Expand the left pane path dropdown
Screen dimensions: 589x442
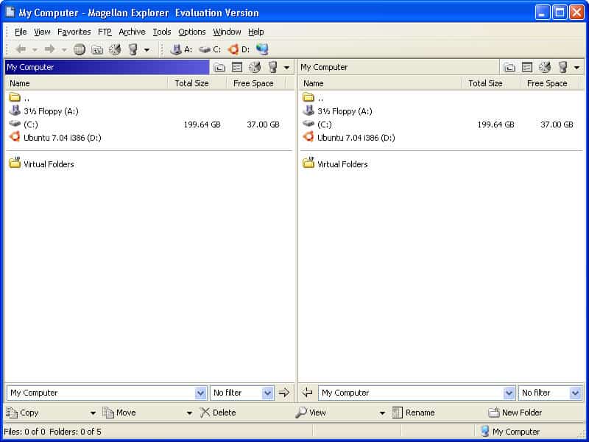201,393
